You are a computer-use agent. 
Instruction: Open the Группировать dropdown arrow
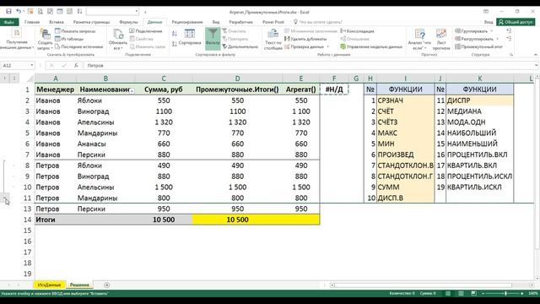point(491,31)
